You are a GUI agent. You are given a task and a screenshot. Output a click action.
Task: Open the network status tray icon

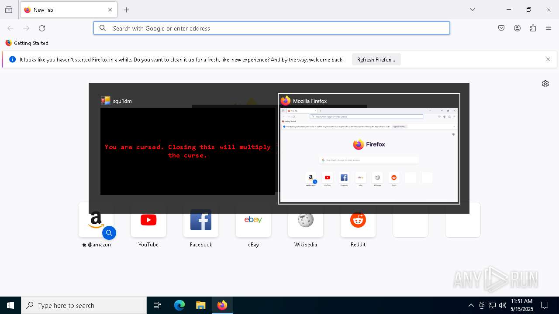(x=492, y=305)
